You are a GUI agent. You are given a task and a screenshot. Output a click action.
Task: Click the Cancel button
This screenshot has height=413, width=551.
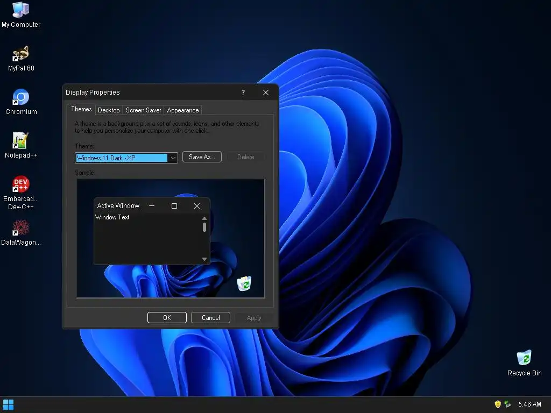click(x=210, y=317)
